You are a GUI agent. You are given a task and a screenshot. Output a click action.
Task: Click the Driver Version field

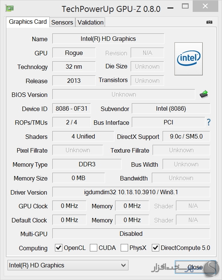click(x=131, y=192)
